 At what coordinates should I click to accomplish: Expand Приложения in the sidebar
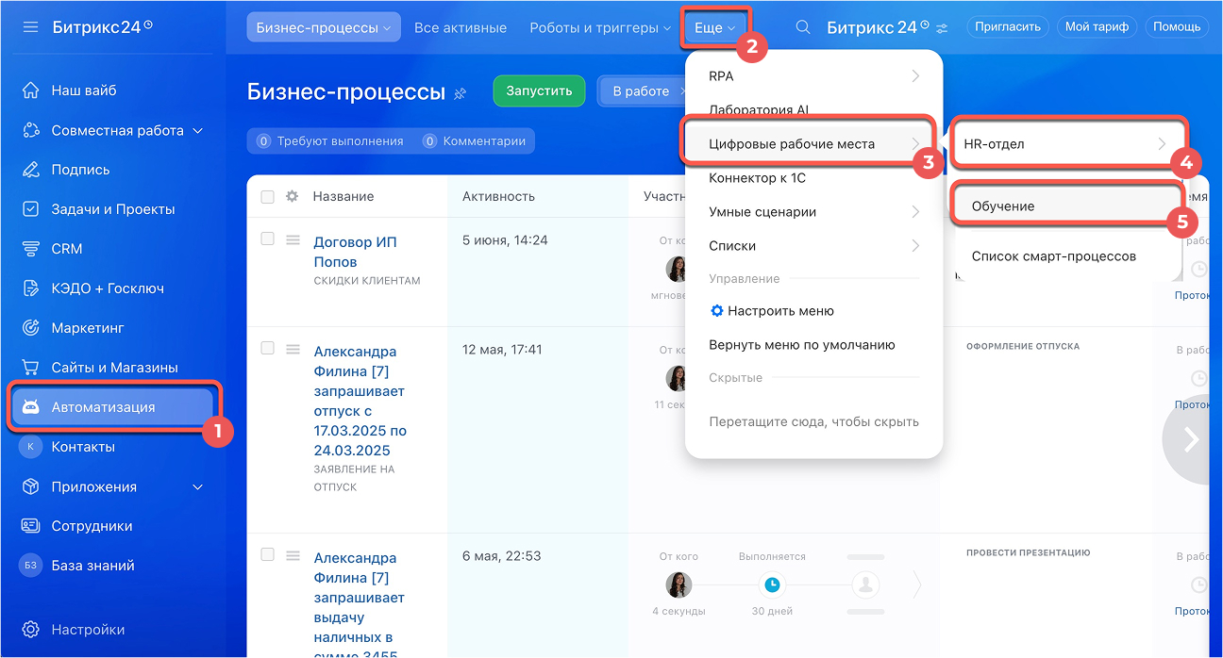pyautogui.click(x=197, y=487)
